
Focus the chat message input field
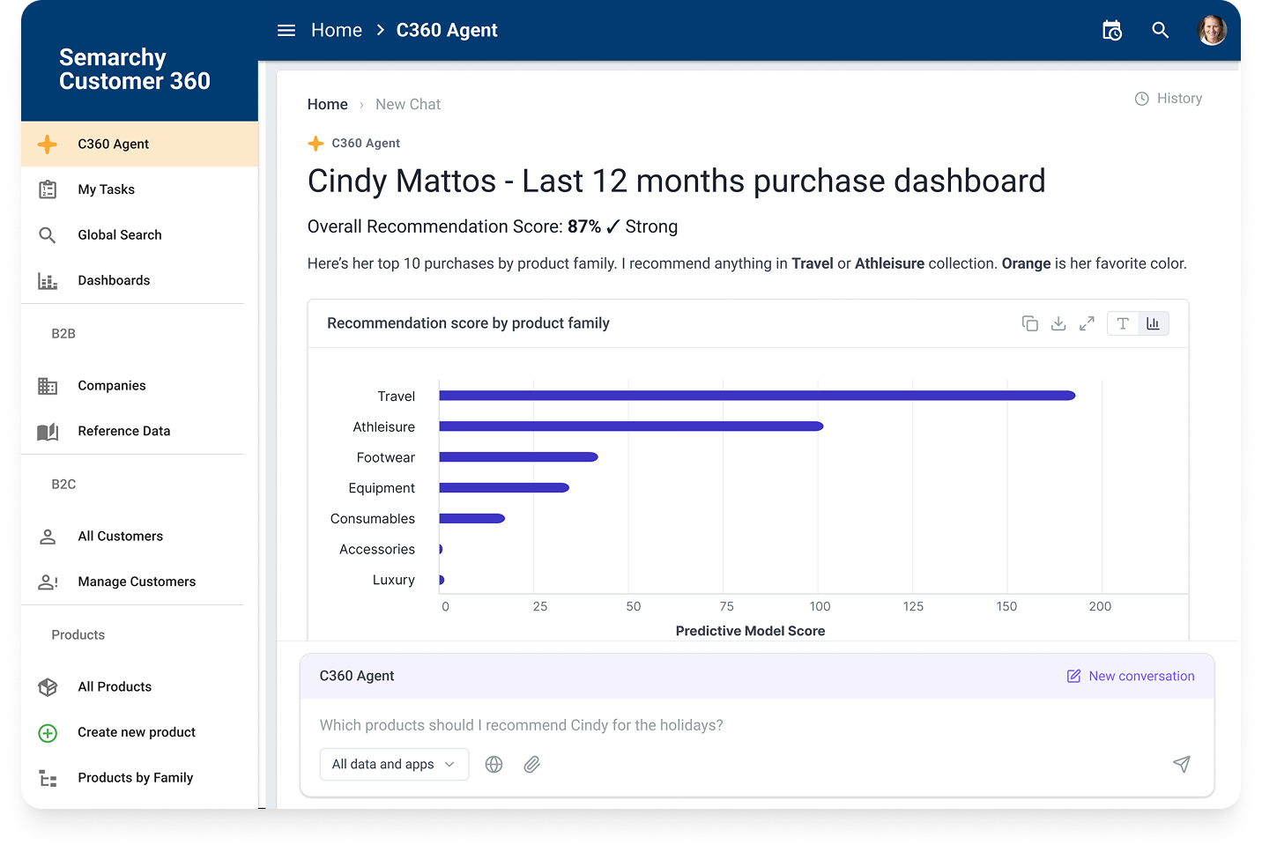coord(757,726)
